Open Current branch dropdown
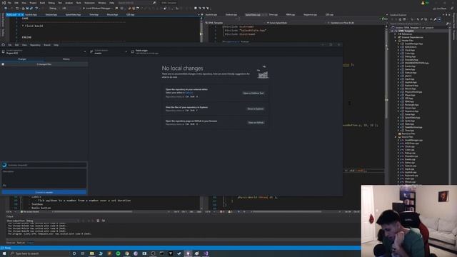 click(109, 52)
